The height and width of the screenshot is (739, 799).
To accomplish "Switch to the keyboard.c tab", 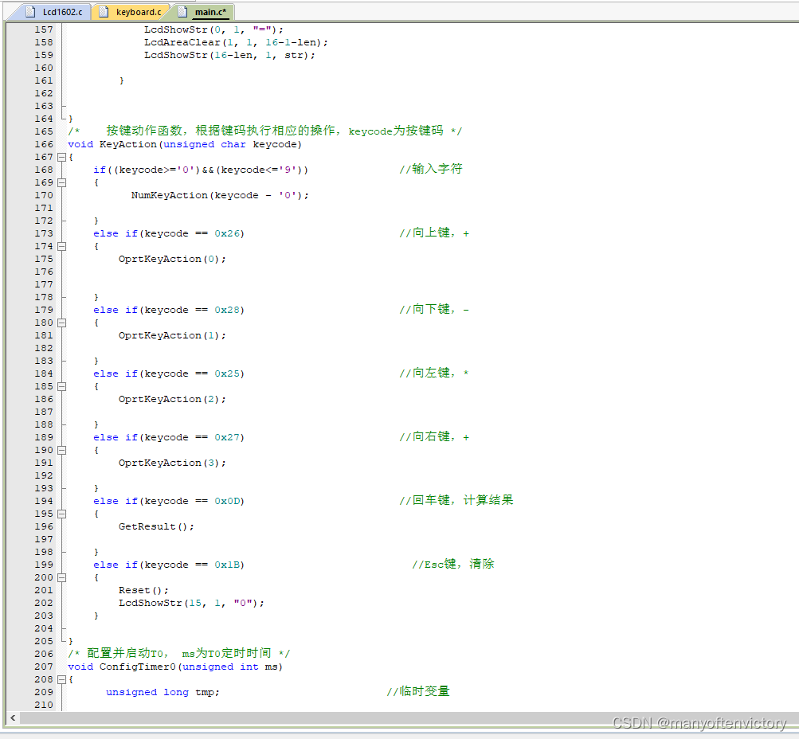I will coord(131,12).
